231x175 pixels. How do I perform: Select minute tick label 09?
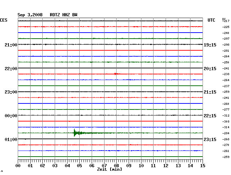(x=129, y=166)
